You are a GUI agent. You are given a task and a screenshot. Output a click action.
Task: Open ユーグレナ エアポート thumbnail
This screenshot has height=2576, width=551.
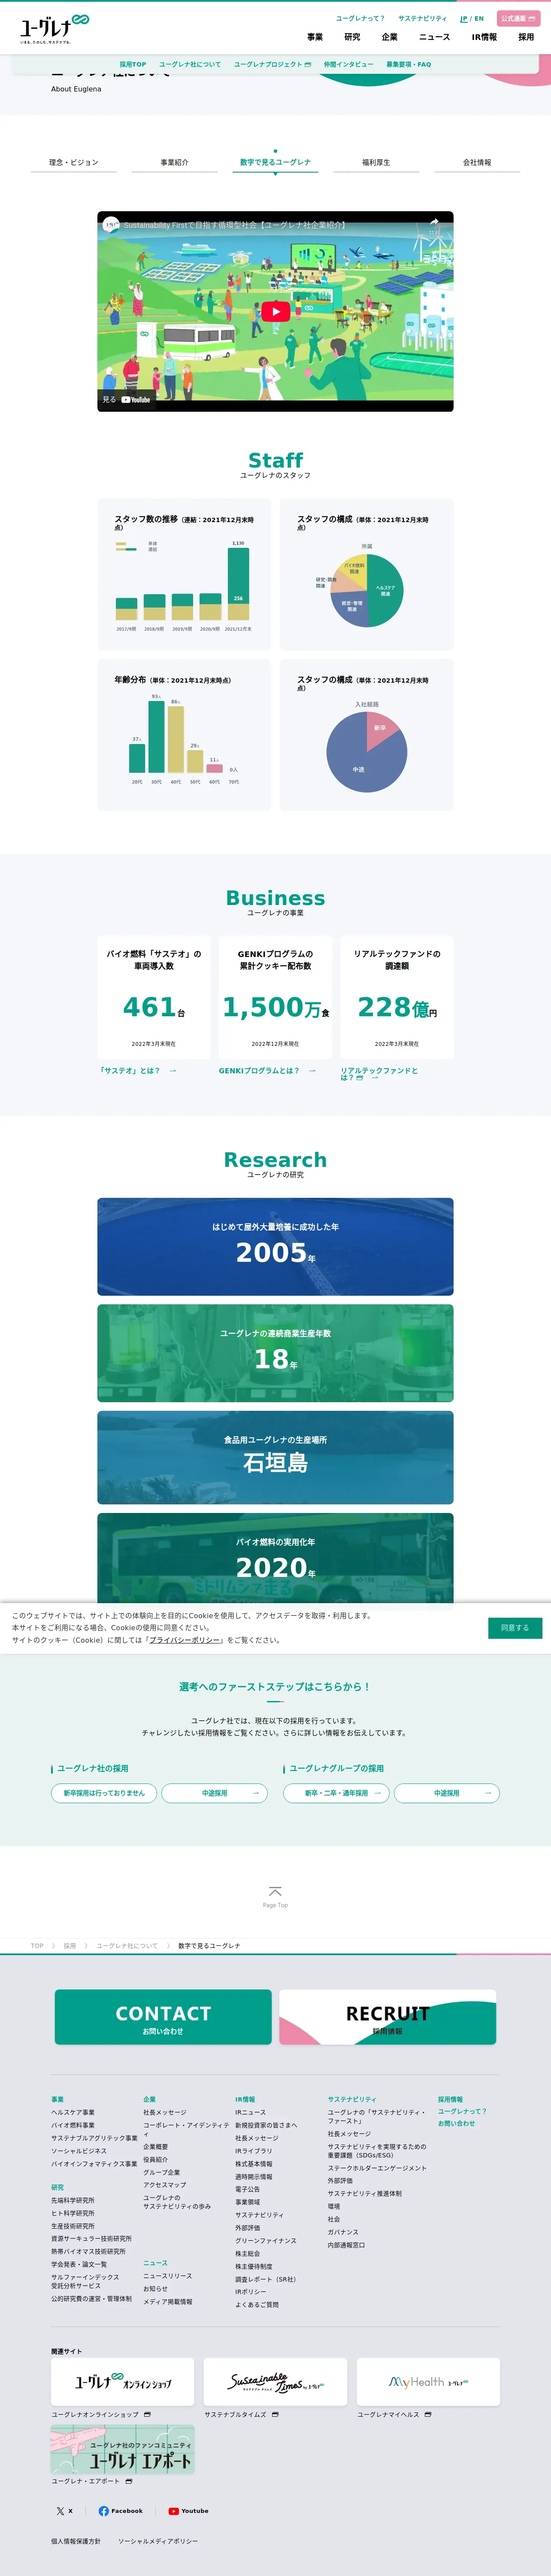(122, 2449)
